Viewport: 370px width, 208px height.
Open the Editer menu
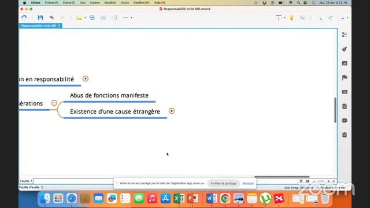click(69, 2)
